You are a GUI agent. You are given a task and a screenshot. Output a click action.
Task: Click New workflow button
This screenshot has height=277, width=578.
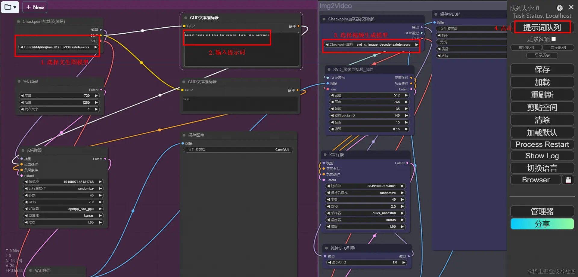pos(35,7)
